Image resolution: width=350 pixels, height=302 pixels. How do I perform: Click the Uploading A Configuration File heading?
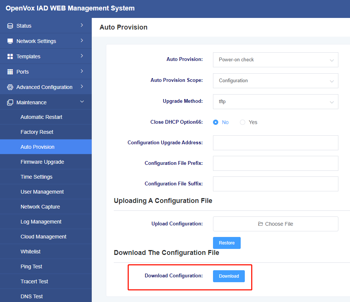[x=163, y=201]
